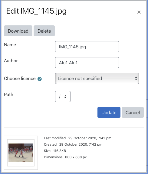Save changes with the Update button

click(x=109, y=112)
